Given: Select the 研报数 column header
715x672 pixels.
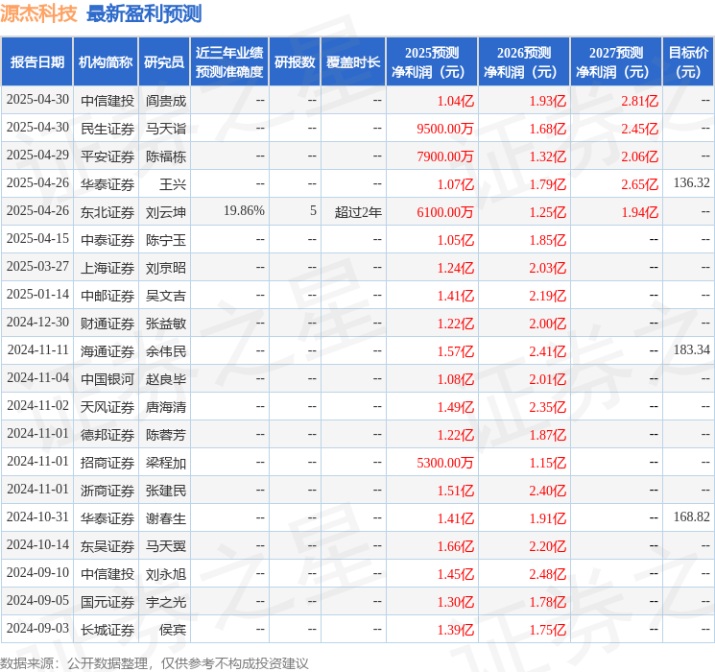Looking at the screenshot, I should point(294,62).
